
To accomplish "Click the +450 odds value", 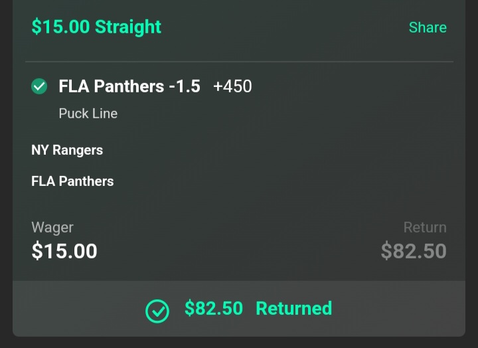I will tap(232, 86).
